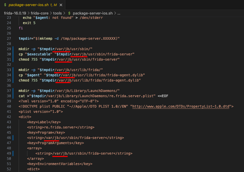Click 'LaunchDaemons/' path on line 37
This screenshot has width=244, height=172.
point(103,91)
